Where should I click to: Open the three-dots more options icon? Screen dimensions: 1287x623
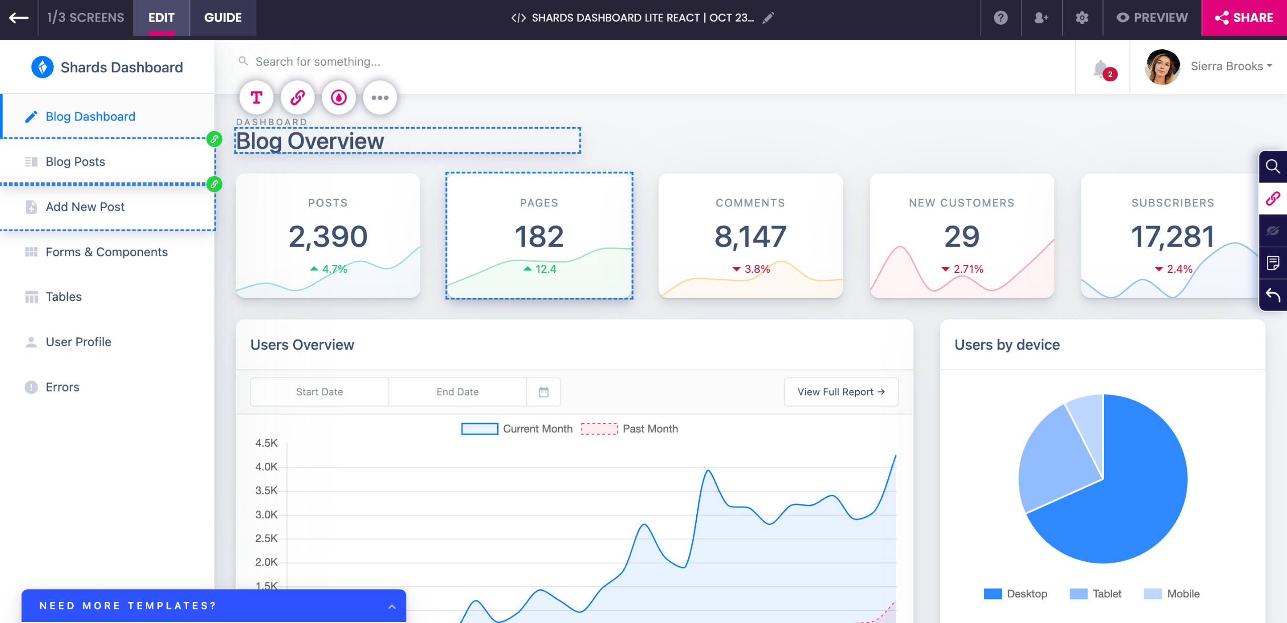(380, 97)
